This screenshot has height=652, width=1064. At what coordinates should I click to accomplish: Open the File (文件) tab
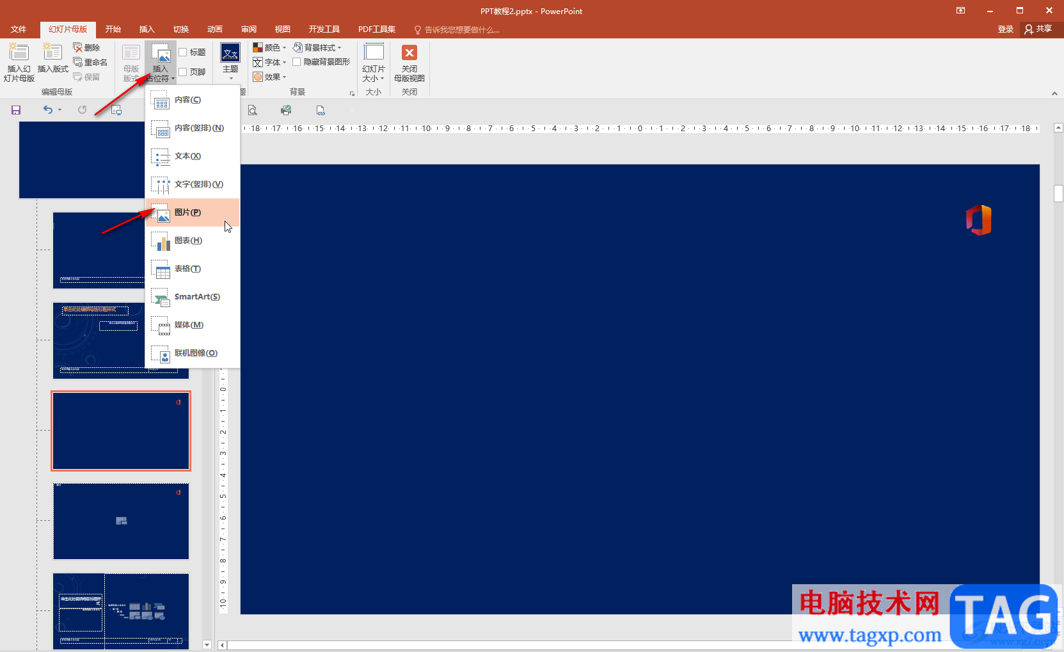click(19, 29)
